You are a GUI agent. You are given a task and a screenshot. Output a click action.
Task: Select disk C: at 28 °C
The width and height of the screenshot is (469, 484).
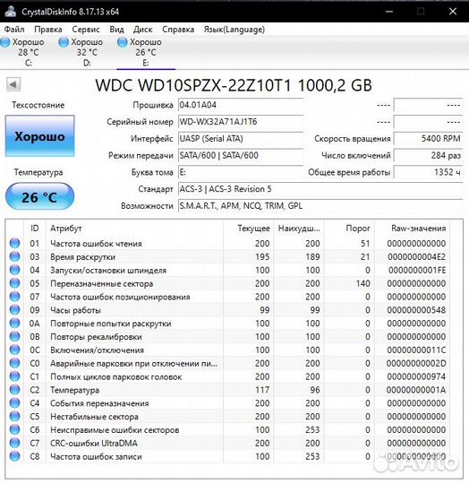22,52
